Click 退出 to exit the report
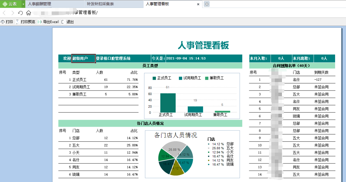The width and height of the screenshot is (346, 182). (x=70, y=22)
